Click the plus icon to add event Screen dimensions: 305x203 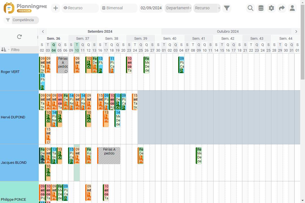(56, 8)
